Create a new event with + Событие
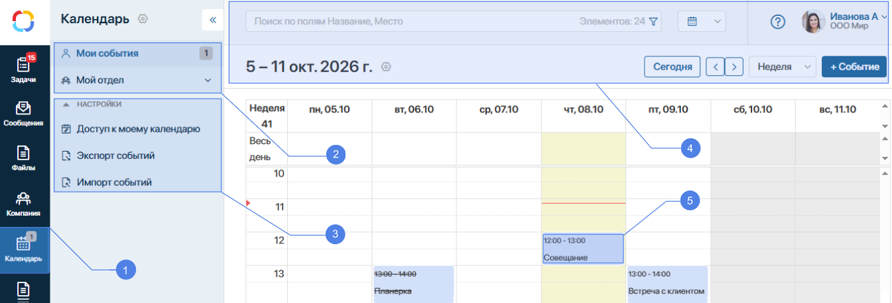Viewport: 892px width, 303px height. (854, 67)
